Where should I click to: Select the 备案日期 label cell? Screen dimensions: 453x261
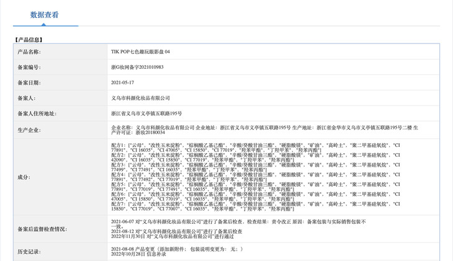click(29, 82)
